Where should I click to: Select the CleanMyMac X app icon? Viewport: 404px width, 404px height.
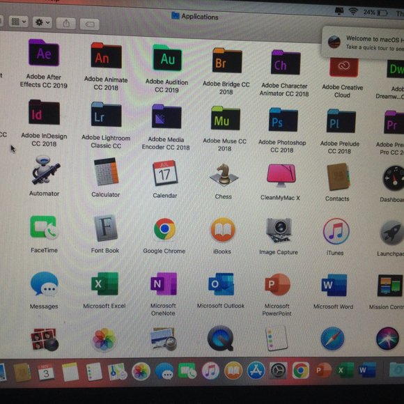[281, 176]
